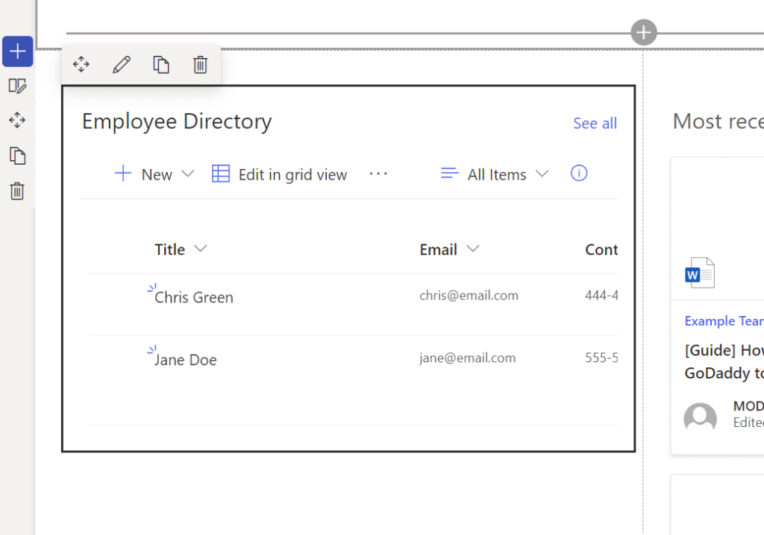Click chris@email.com cell
Image resolution: width=764 pixels, height=535 pixels.
click(469, 296)
